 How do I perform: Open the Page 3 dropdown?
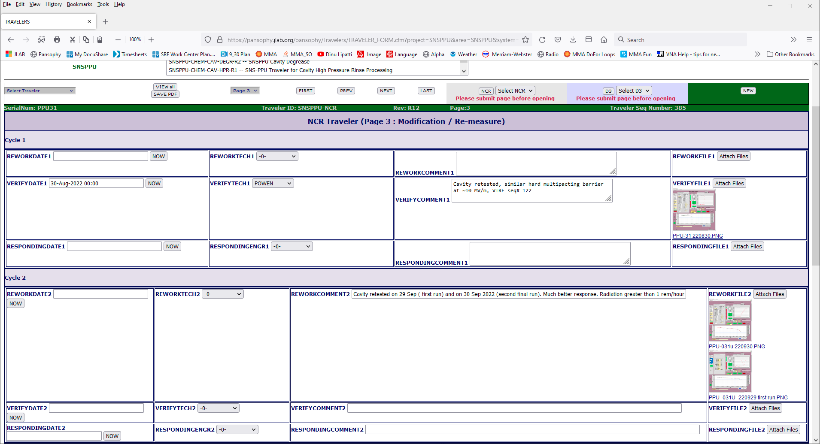pyautogui.click(x=245, y=91)
